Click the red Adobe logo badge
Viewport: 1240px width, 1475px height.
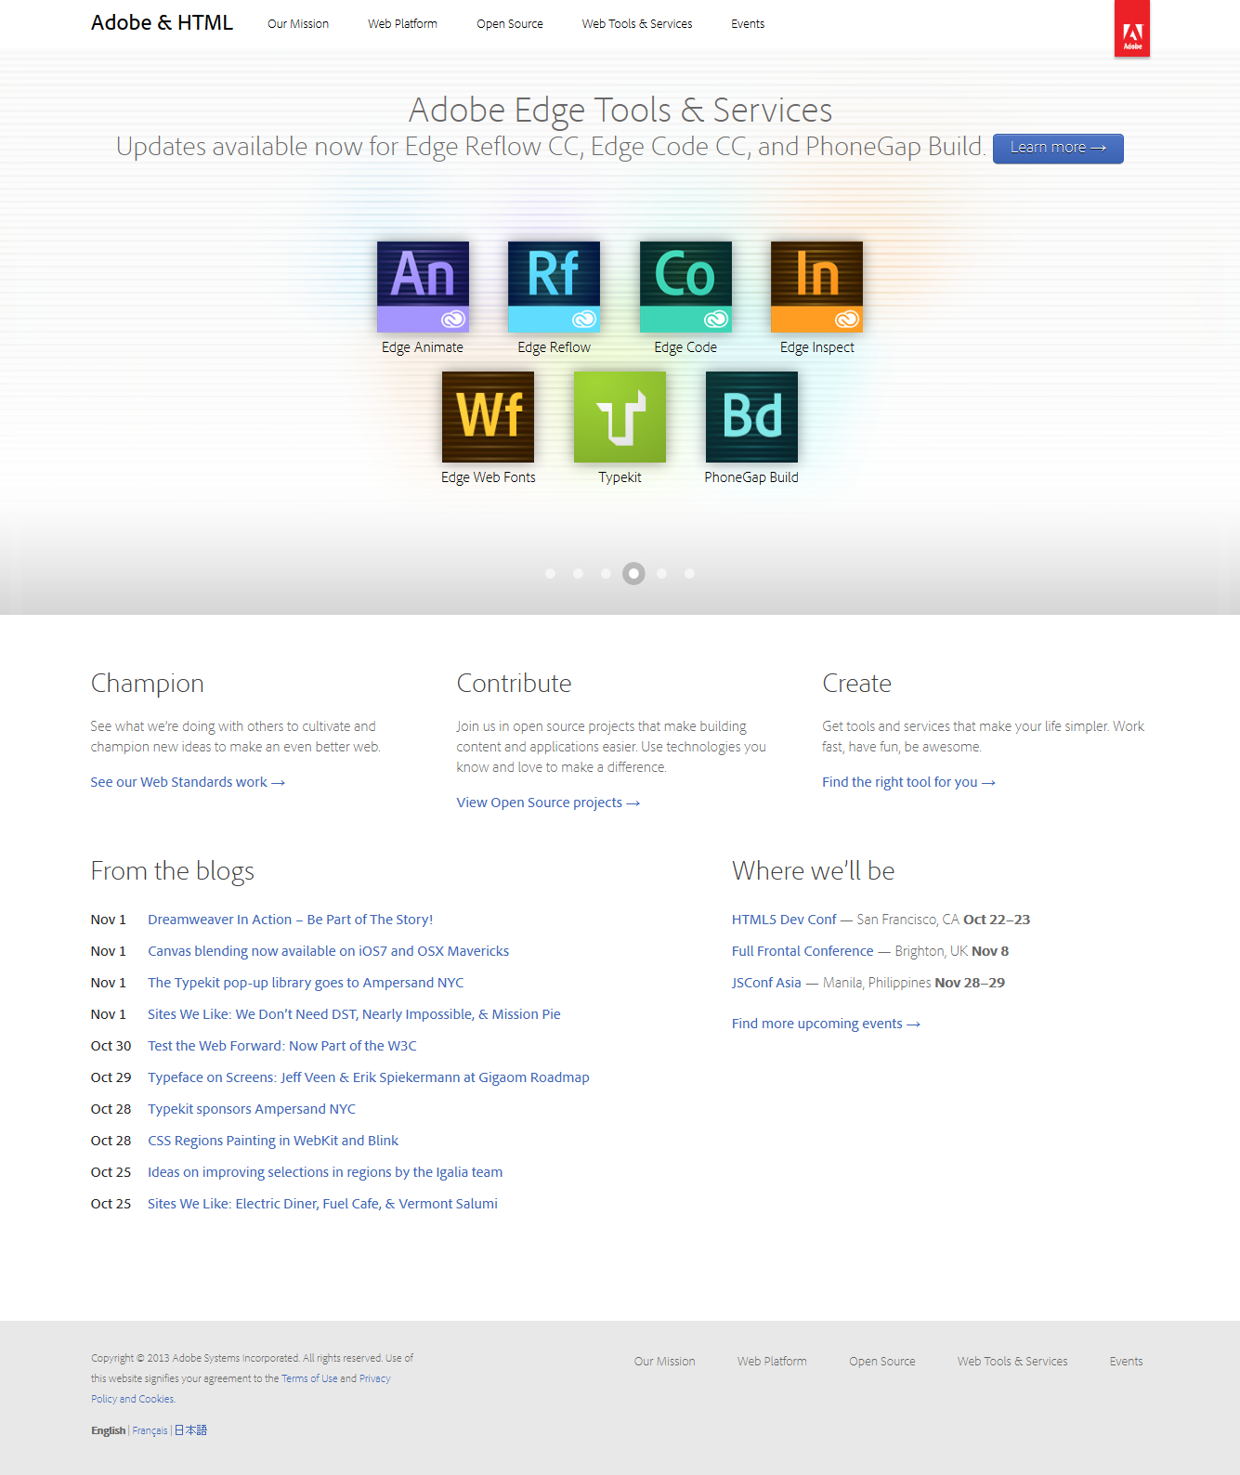click(1132, 29)
